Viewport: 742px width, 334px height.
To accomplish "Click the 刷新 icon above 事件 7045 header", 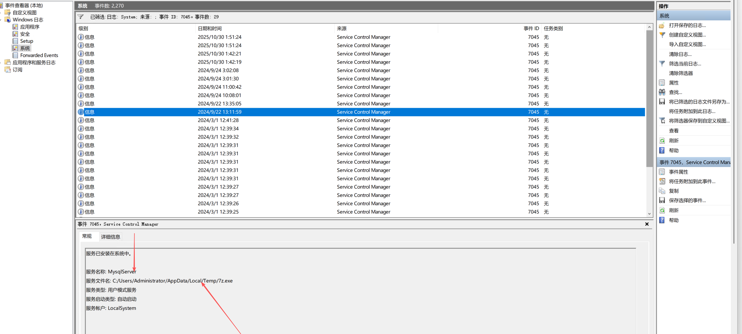I will (662, 140).
